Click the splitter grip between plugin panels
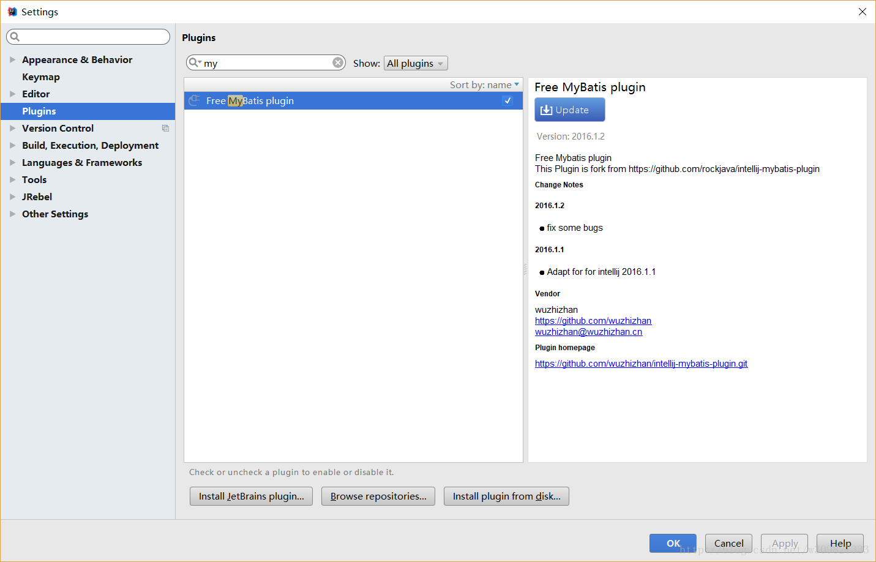Image resolution: width=876 pixels, height=562 pixels. [x=525, y=269]
